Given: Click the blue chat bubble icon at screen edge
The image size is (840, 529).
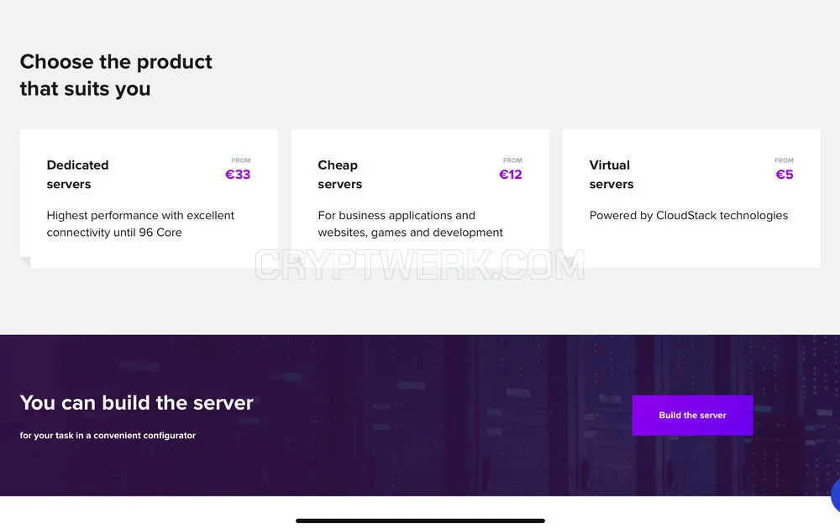Looking at the screenshot, I should pos(835,496).
